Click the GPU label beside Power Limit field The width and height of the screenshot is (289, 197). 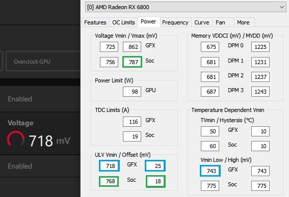coord(150,90)
